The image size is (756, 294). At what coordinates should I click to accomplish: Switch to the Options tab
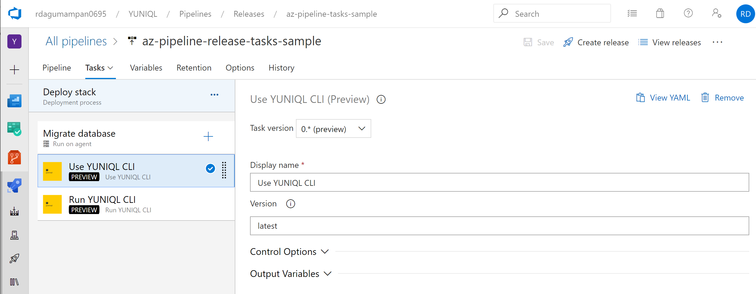click(240, 68)
